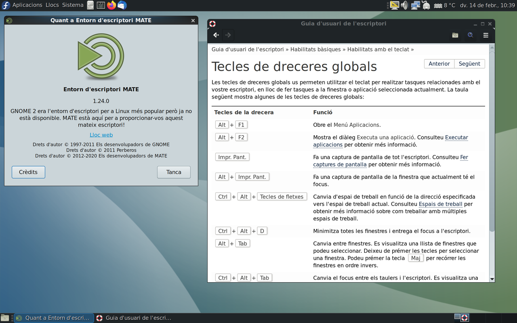The height and width of the screenshot is (323, 517).
Task: Click the 'Entorn d'escriptori MATE' name text
Action: pyautogui.click(x=101, y=89)
